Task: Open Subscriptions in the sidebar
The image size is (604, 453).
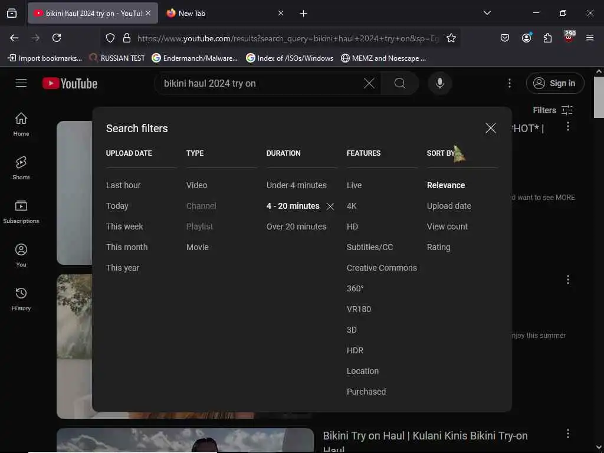Action: tap(21, 212)
